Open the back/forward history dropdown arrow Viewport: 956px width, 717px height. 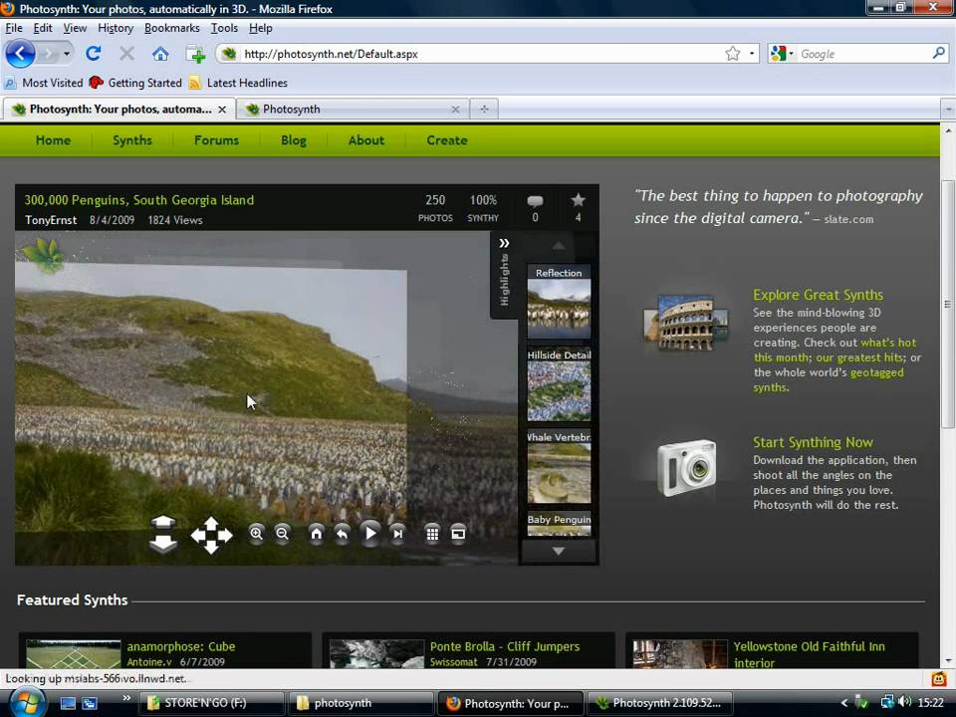coord(67,54)
